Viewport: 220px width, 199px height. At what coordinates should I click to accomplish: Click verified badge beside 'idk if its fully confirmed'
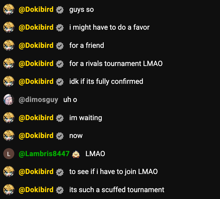60,82
